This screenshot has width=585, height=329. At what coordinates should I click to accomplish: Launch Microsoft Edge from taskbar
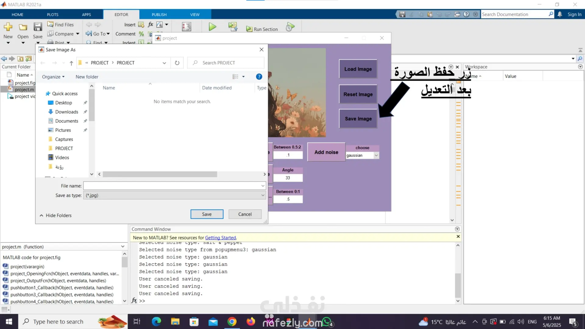[x=156, y=322]
